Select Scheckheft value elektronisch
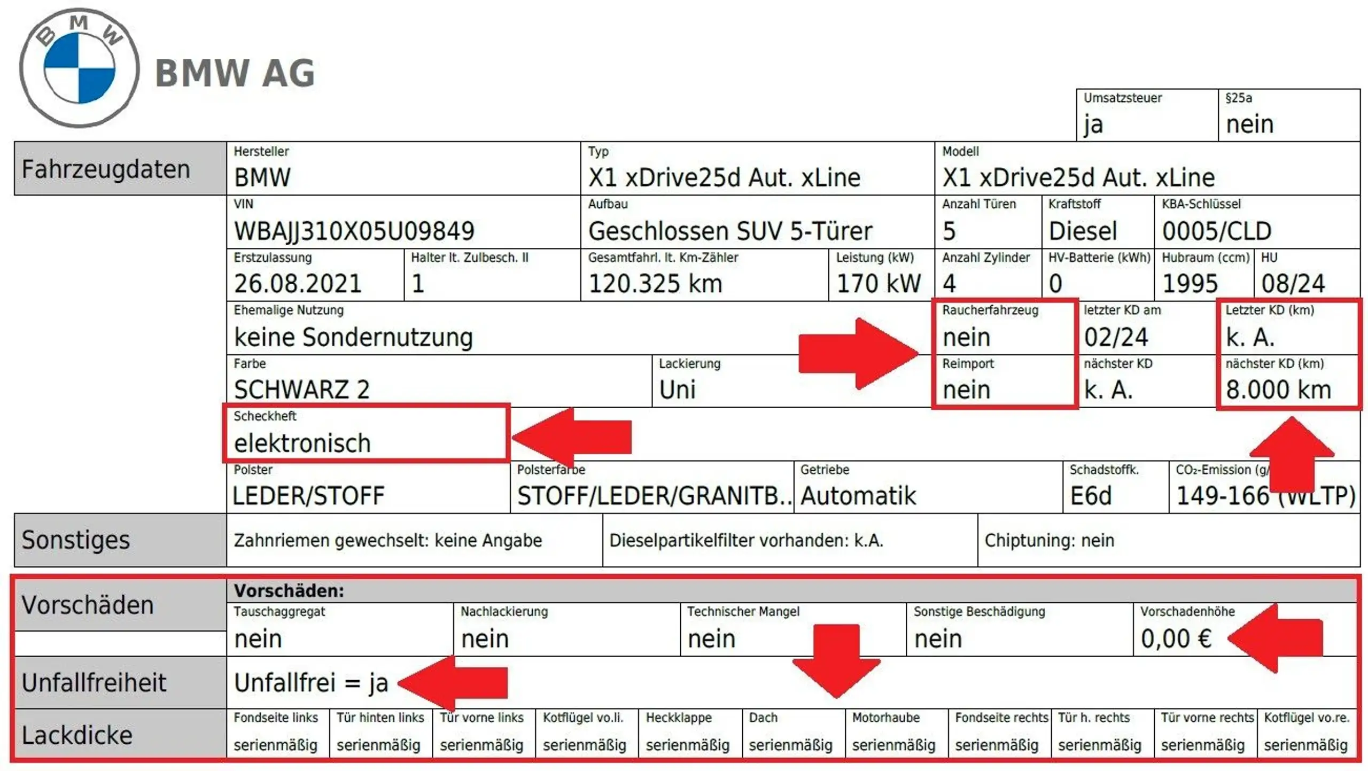1368x771 pixels. 302,443
